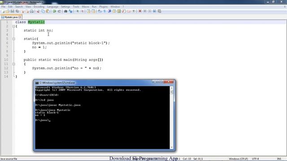Click the Zoom In toolbar icon
Screen dimensions: 287x161
pos(78,11)
